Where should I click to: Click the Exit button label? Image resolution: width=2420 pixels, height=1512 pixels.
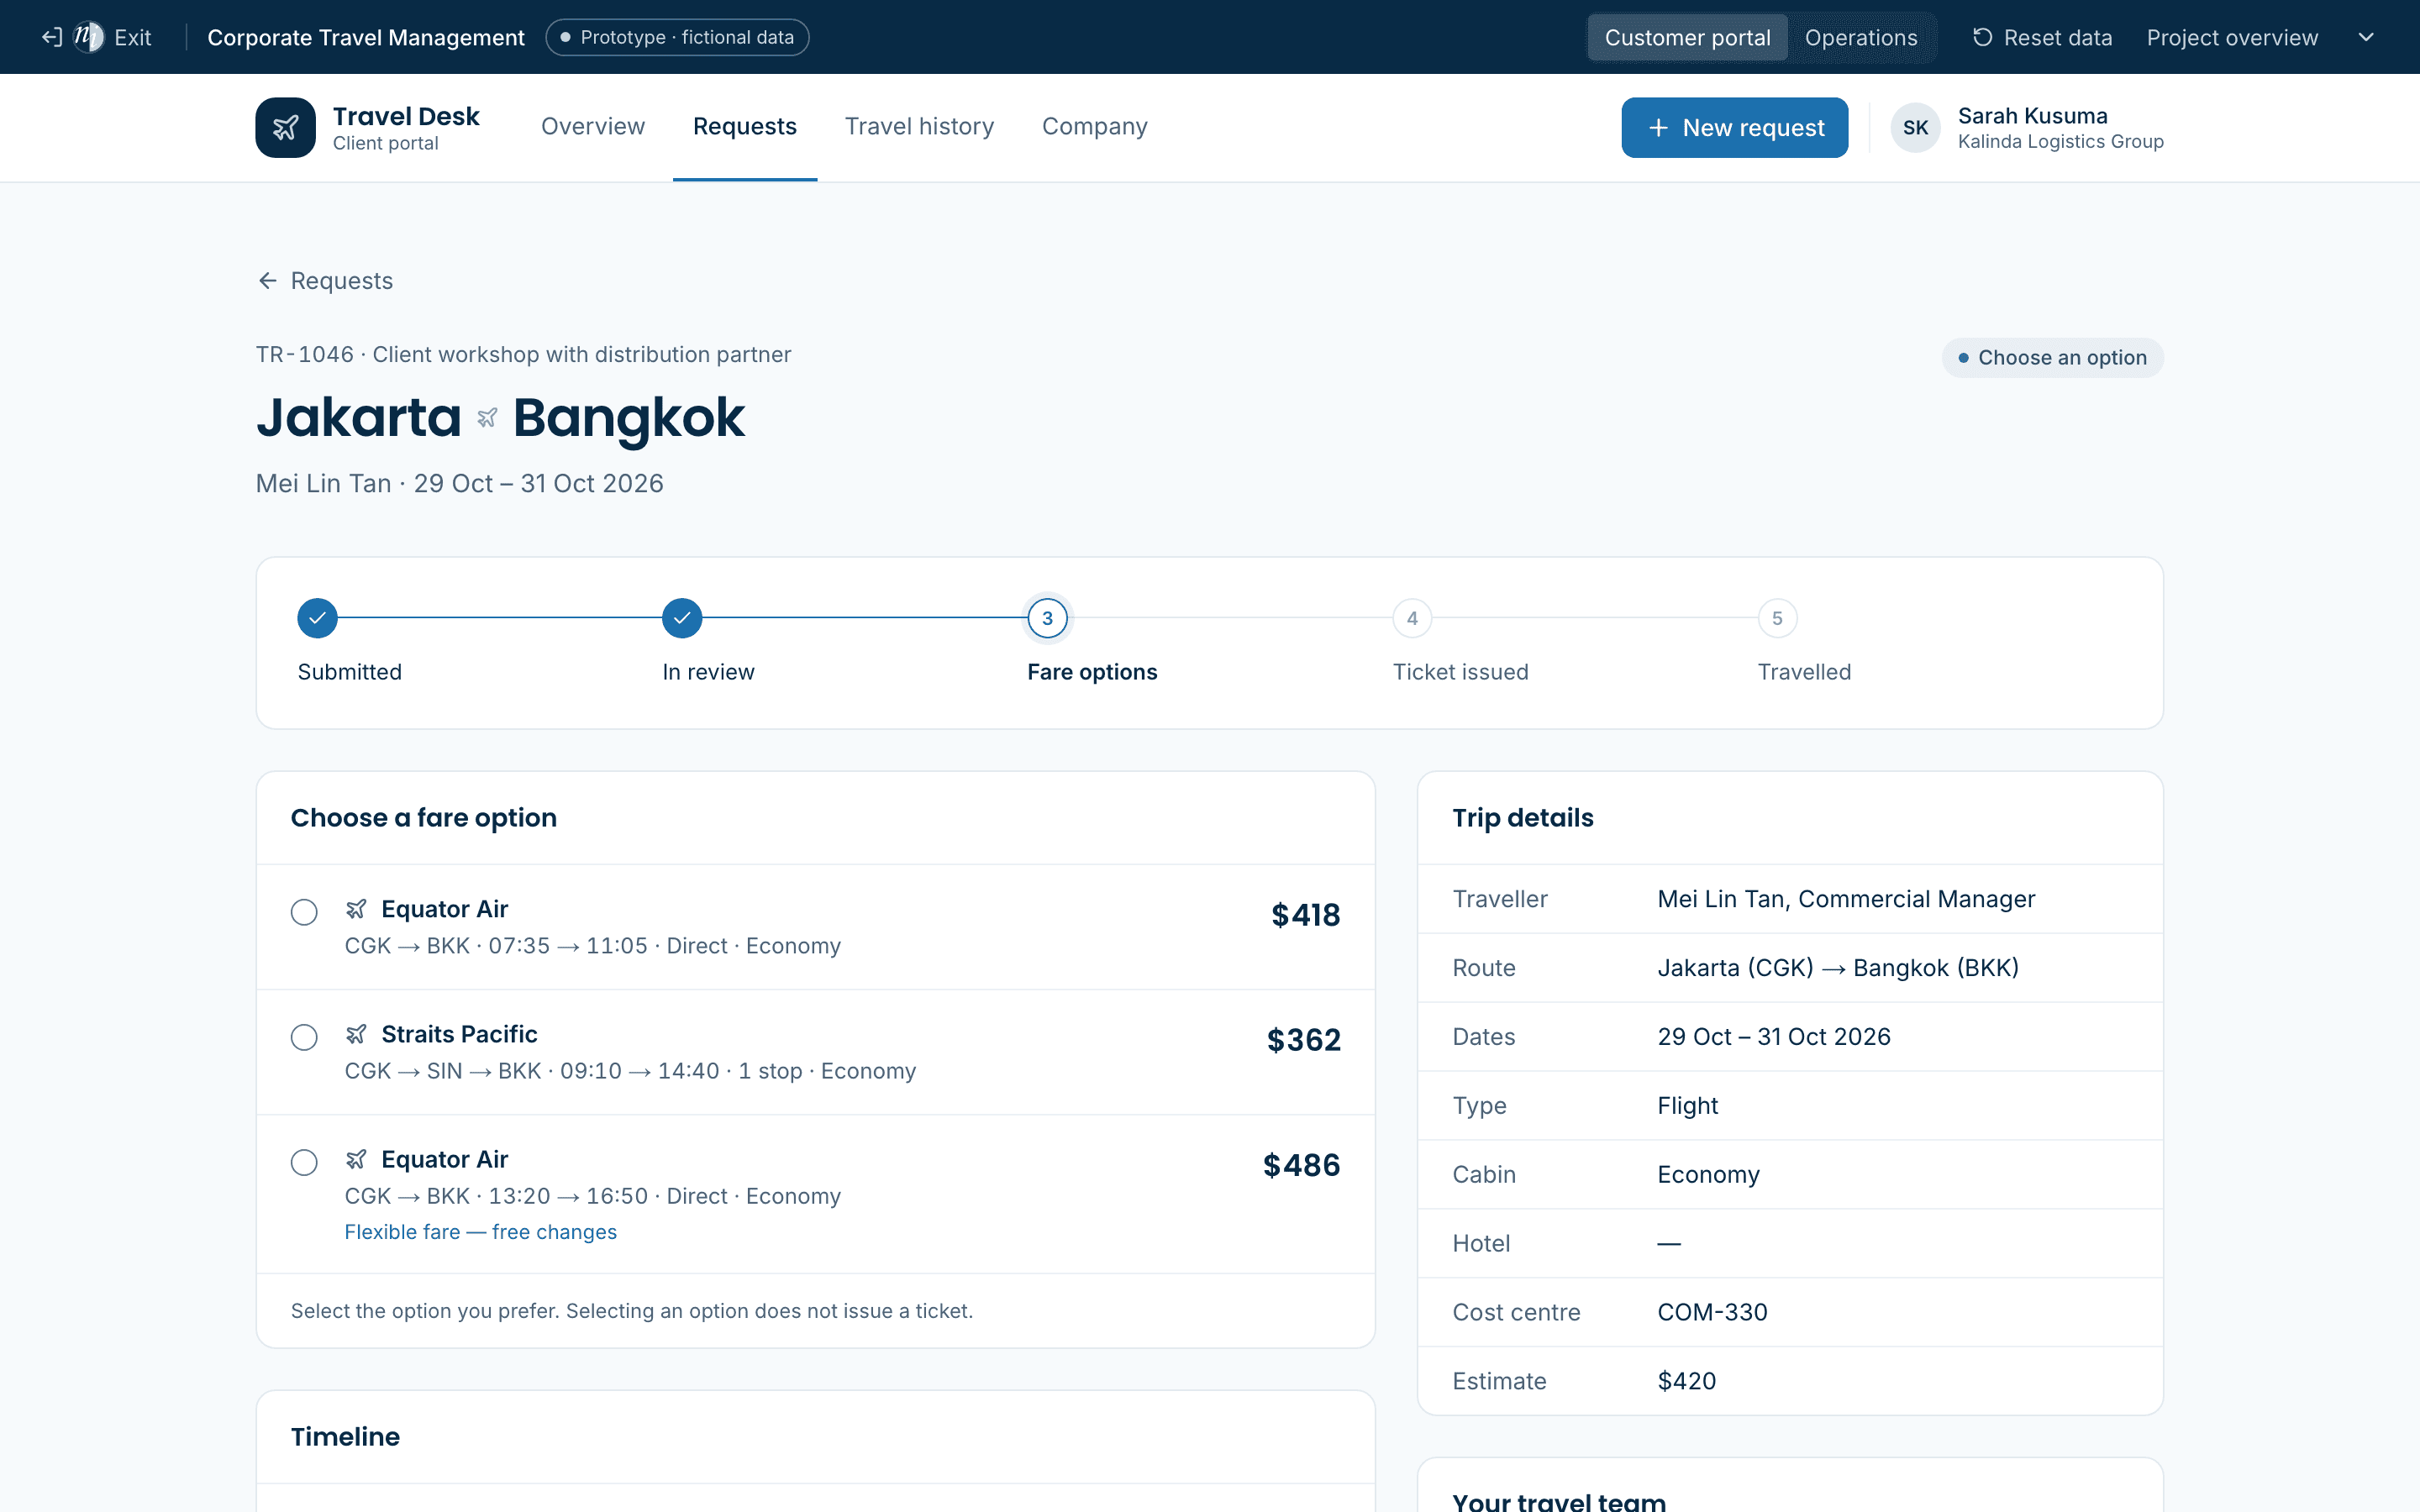coord(133,37)
